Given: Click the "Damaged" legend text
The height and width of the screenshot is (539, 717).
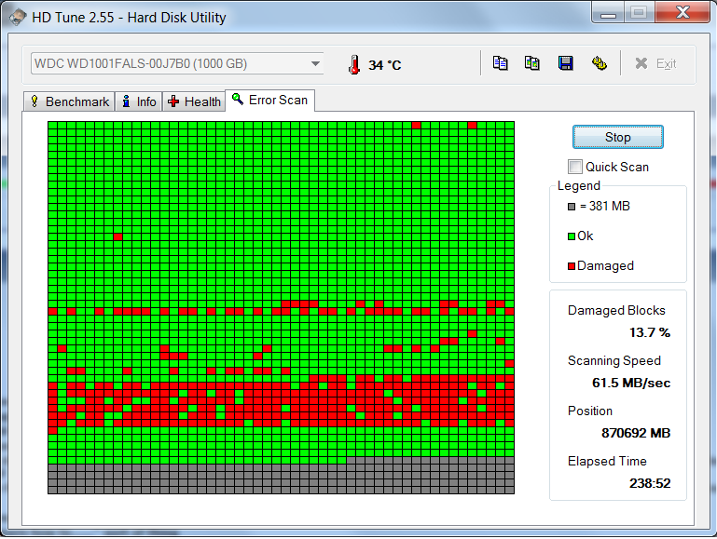Looking at the screenshot, I should (605, 265).
